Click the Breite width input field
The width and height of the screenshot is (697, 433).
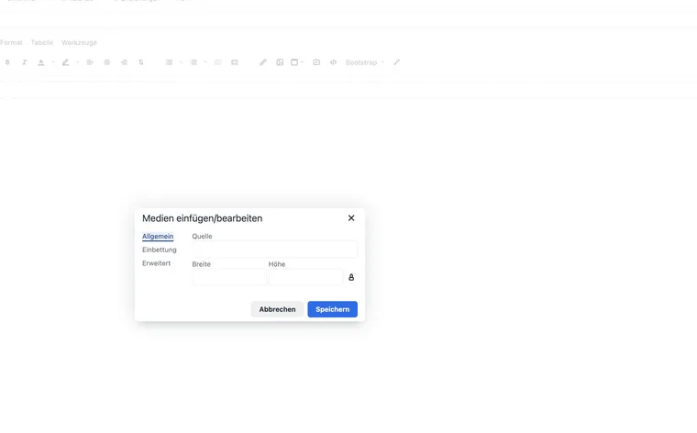[x=229, y=277]
